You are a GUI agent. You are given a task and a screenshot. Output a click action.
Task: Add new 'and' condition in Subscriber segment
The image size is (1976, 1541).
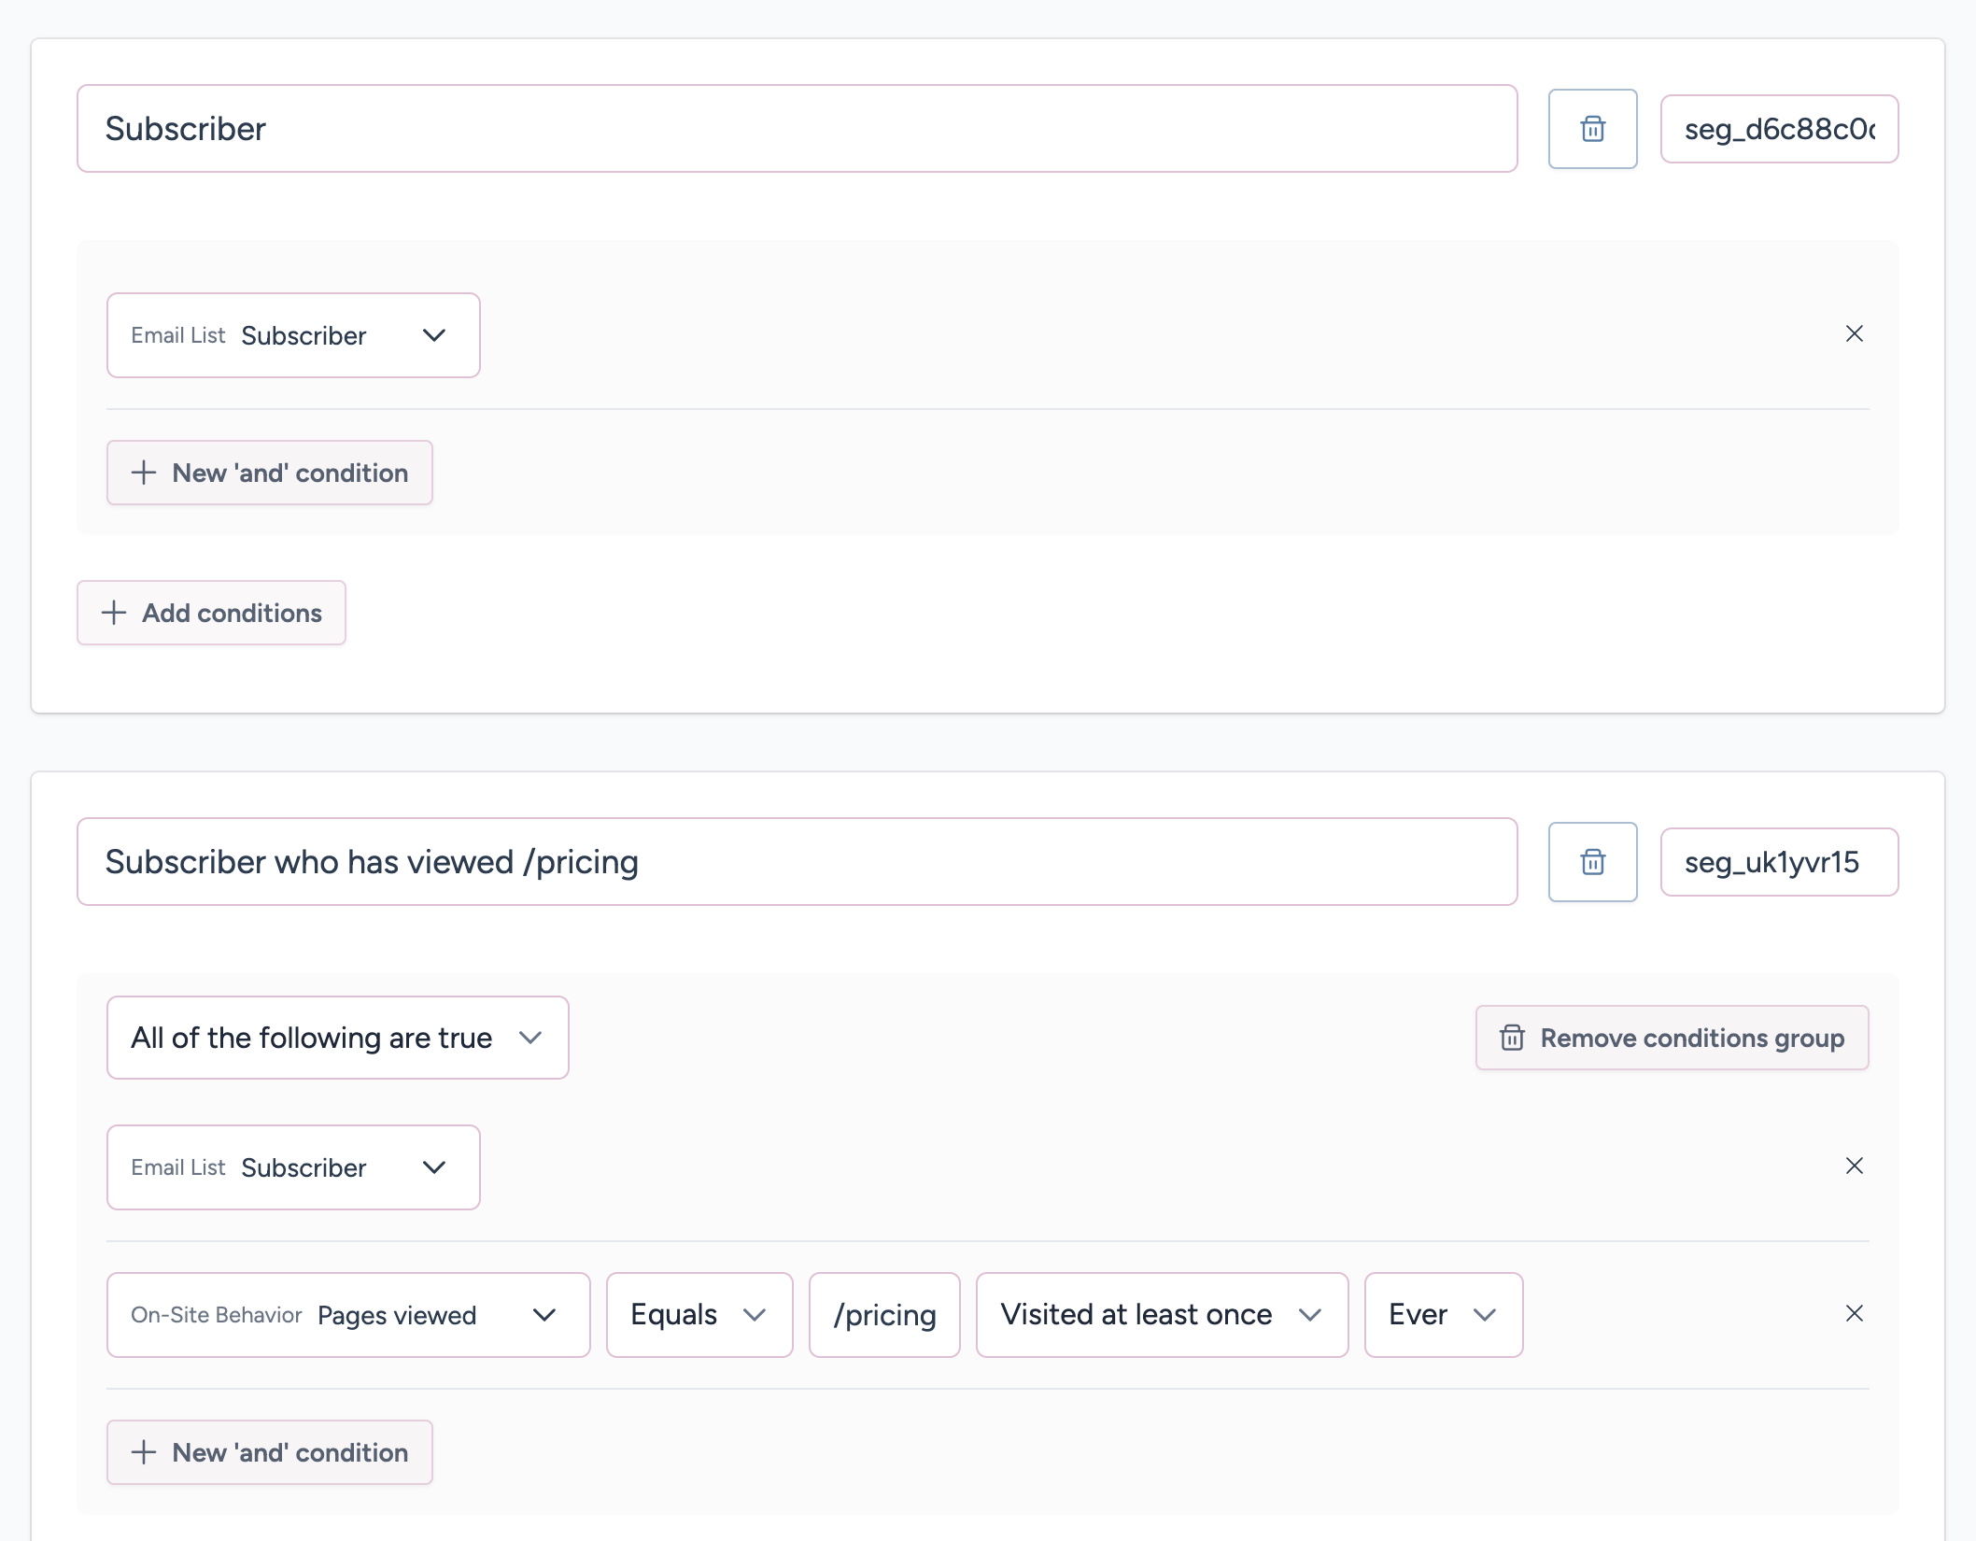(x=270, y=473)
